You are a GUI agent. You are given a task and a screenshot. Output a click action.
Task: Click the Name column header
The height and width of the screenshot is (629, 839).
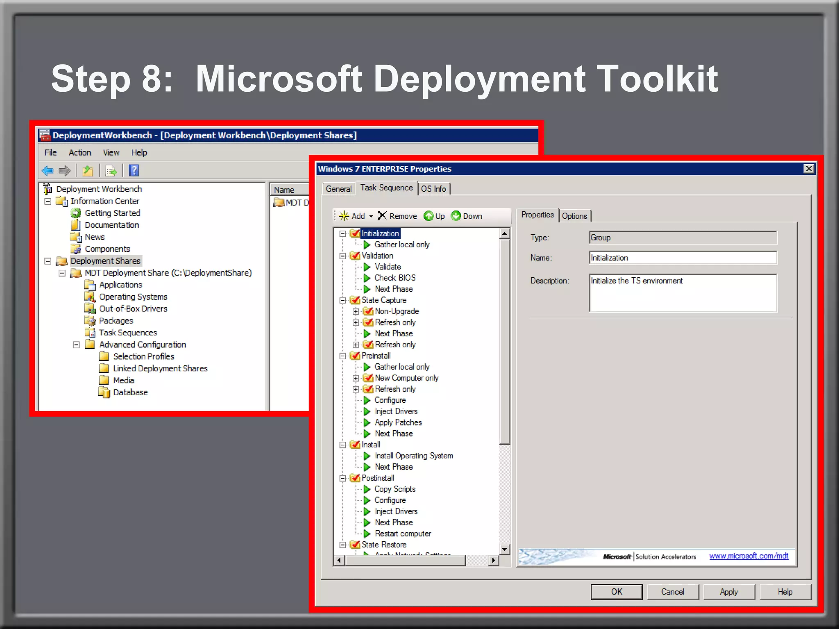point(289,190)
